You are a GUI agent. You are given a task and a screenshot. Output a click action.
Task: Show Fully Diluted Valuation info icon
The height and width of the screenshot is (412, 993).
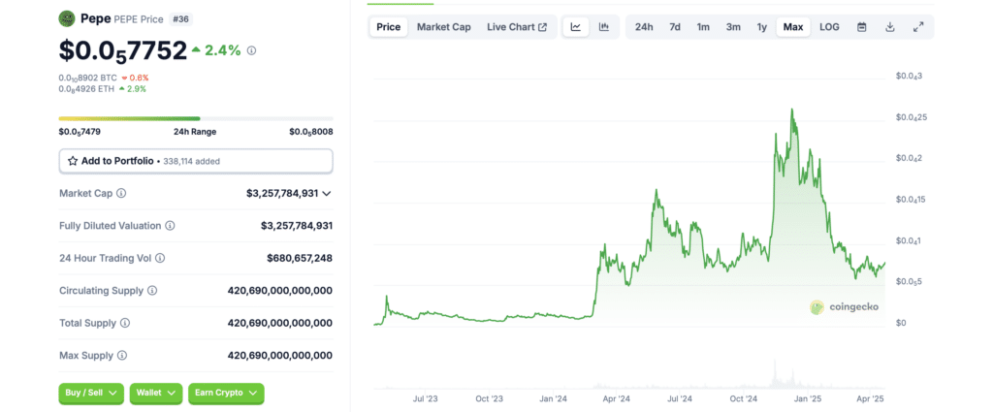click(x=170, y=225)
